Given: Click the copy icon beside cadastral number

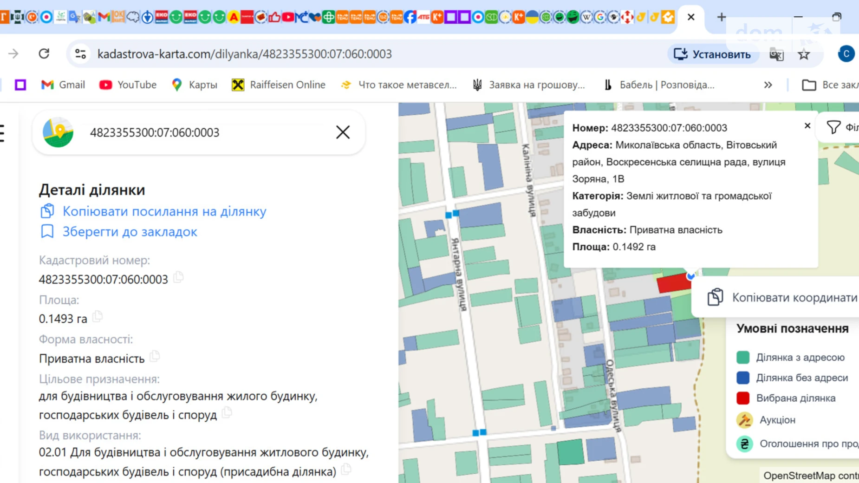Looking at the screenshot, I should pos(178,278).
